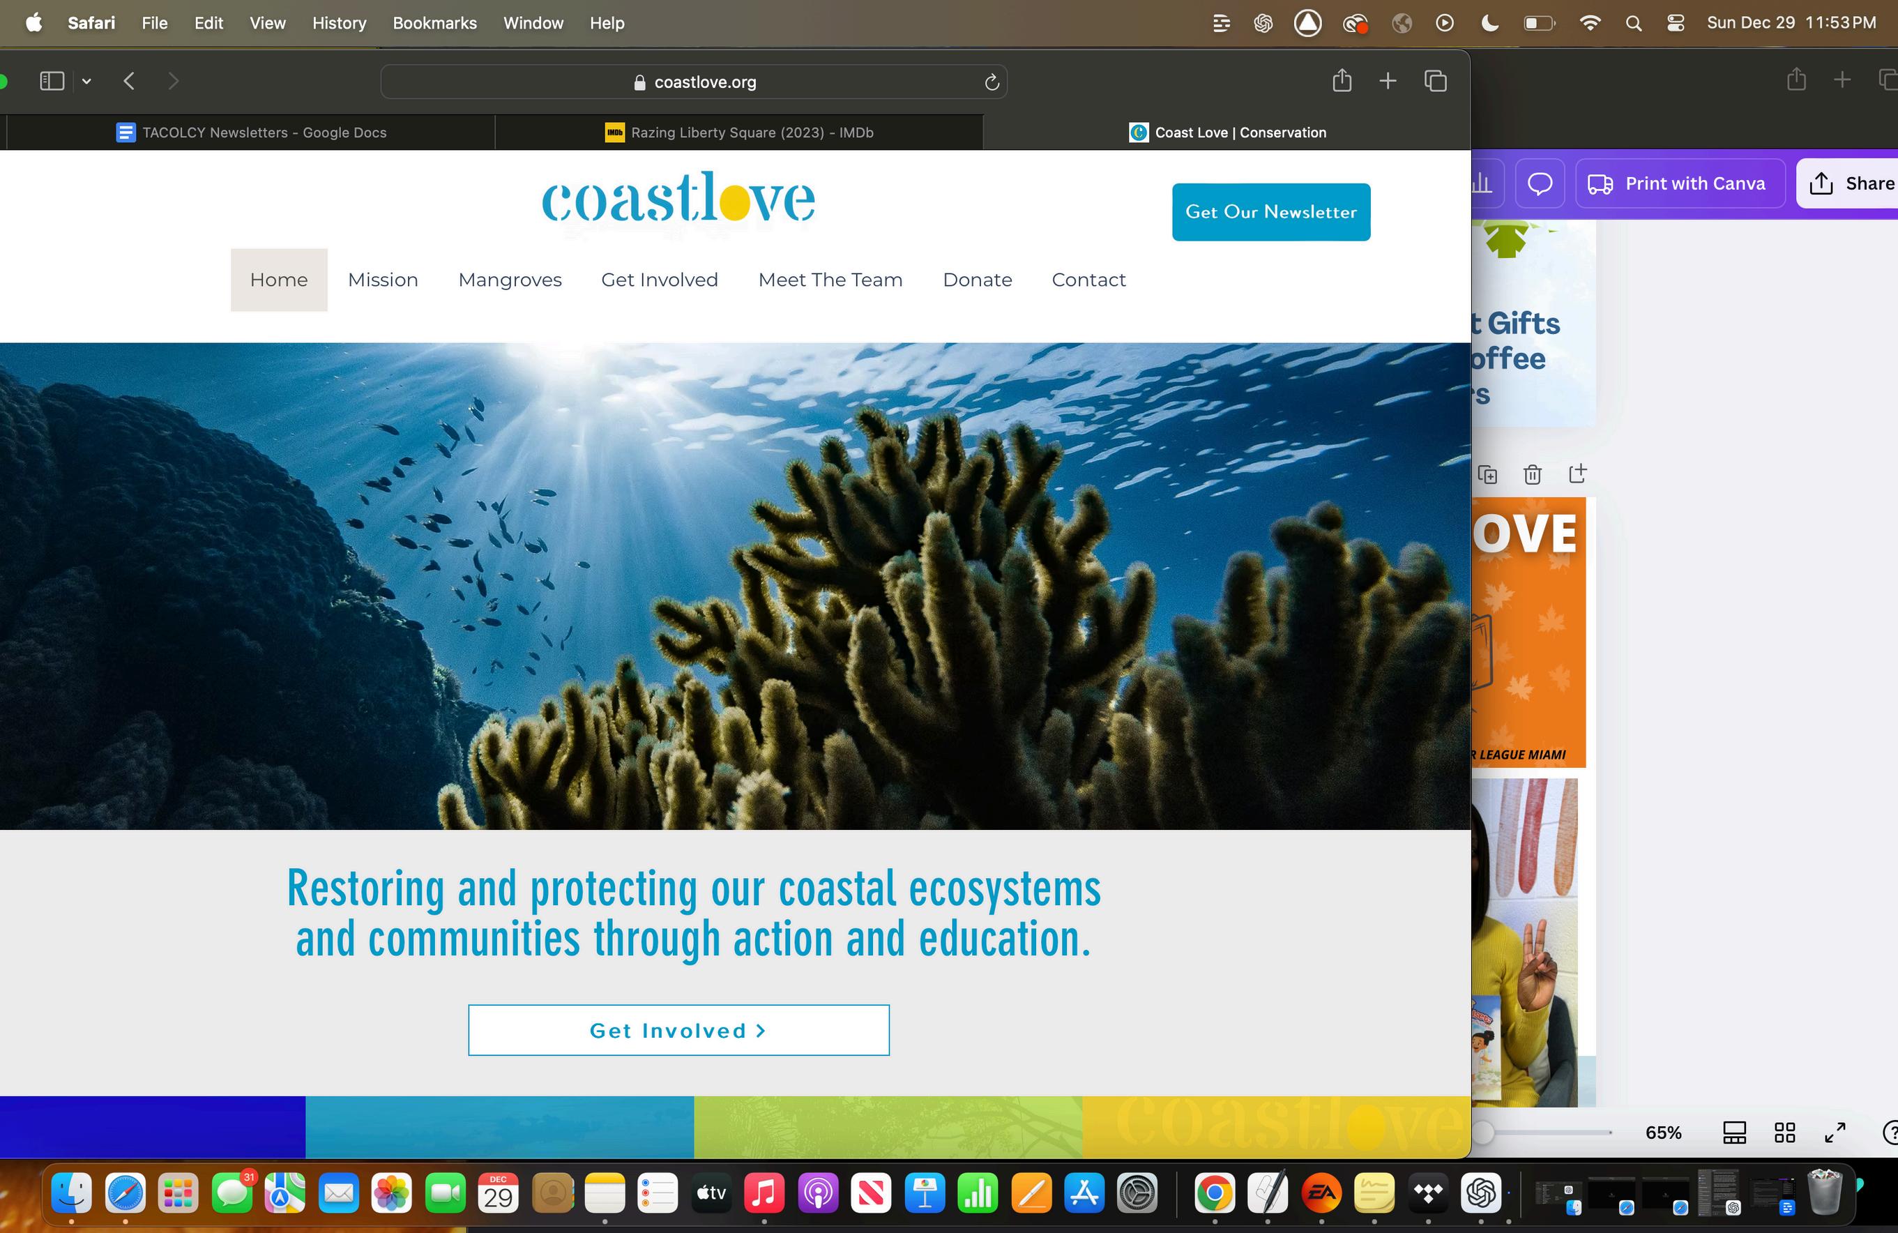
Task: Switch to TACOLCY Newsletters Google Docs tab
Action: (251, 133)
